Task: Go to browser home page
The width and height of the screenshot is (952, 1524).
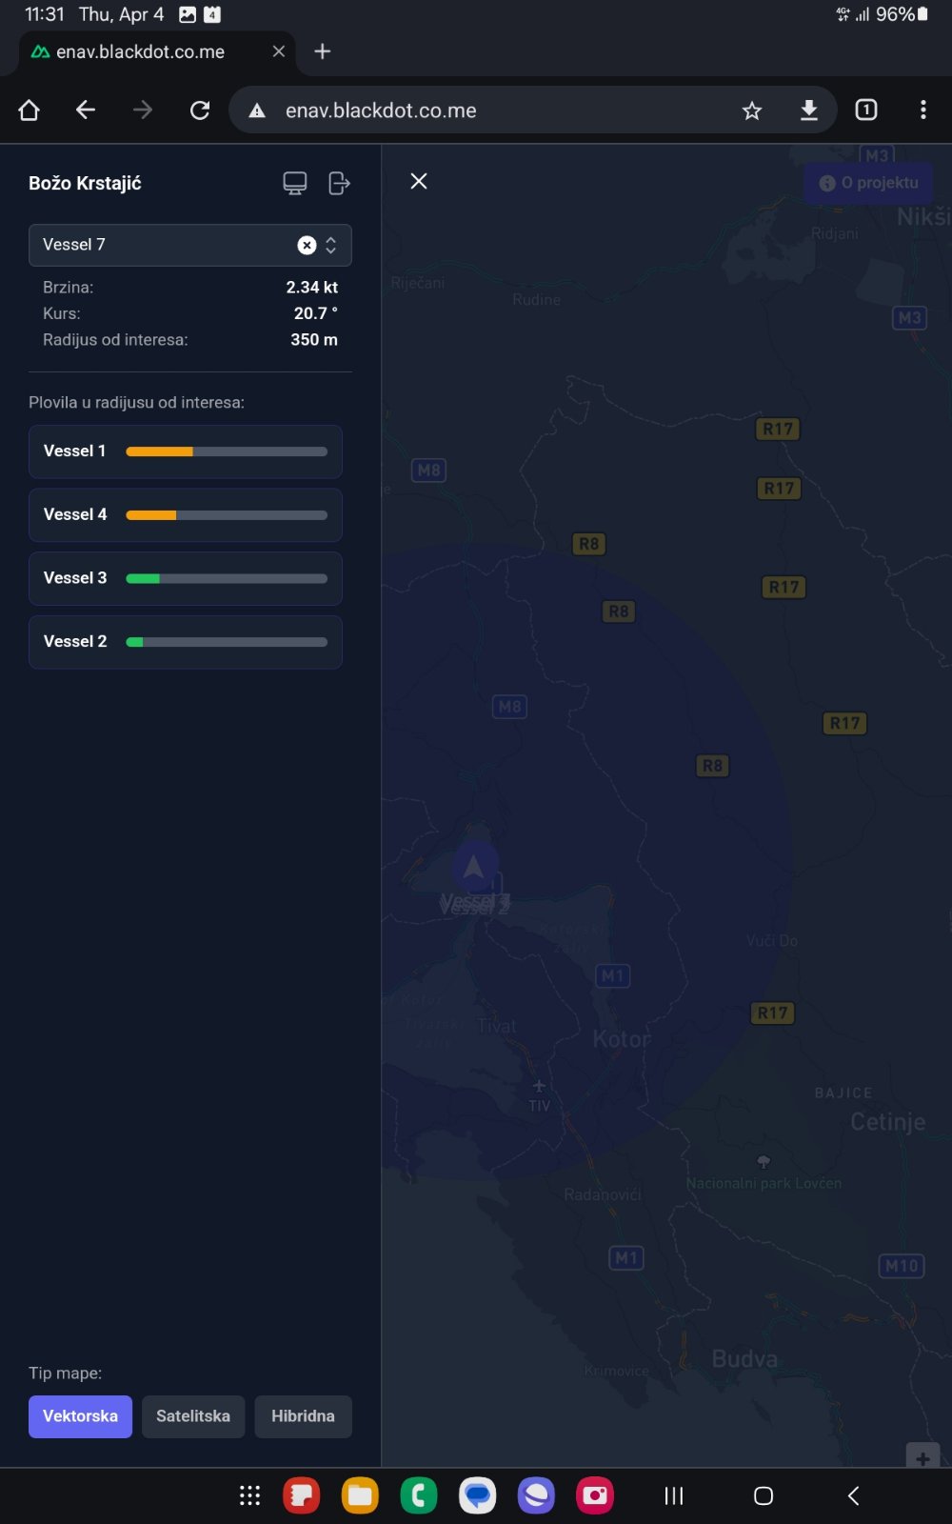Action: pos(29,110)
